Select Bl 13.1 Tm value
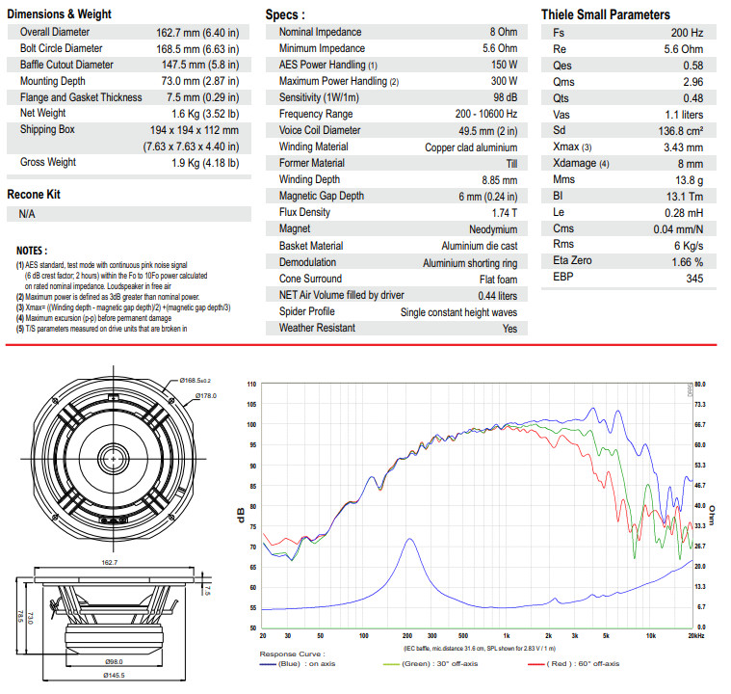 click(x=685, y=197)
